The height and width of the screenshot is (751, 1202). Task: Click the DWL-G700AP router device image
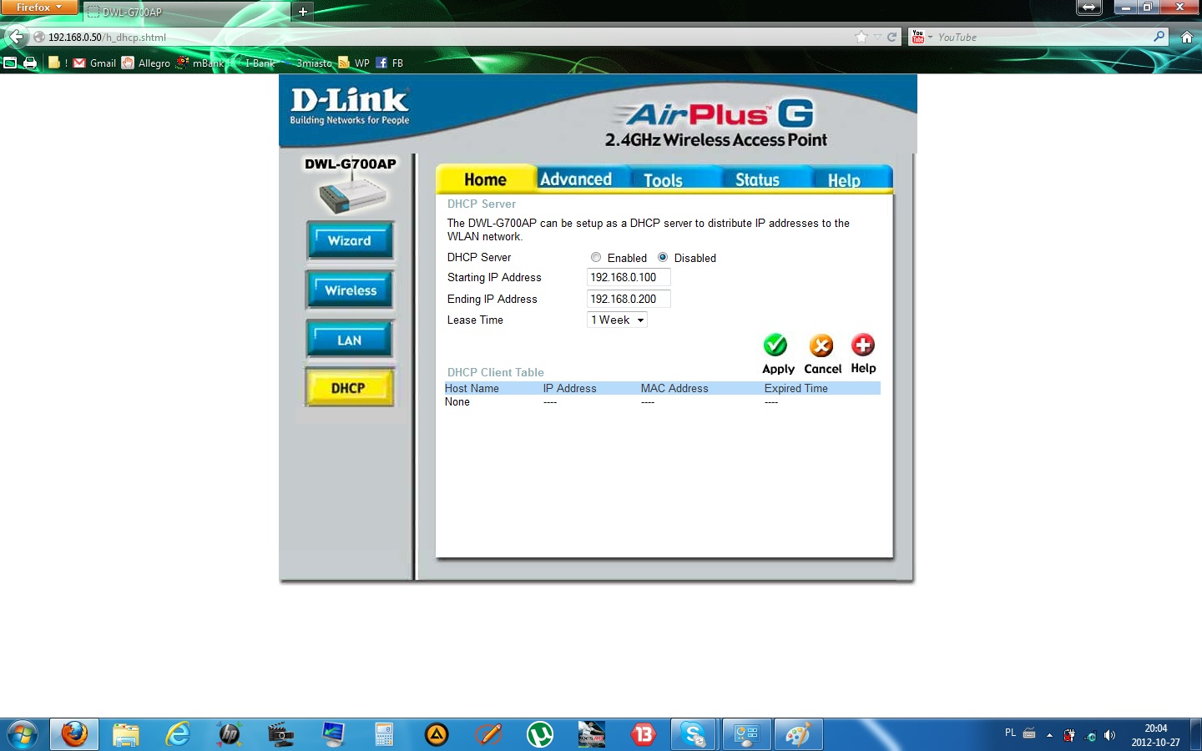[x=352, y=195]
